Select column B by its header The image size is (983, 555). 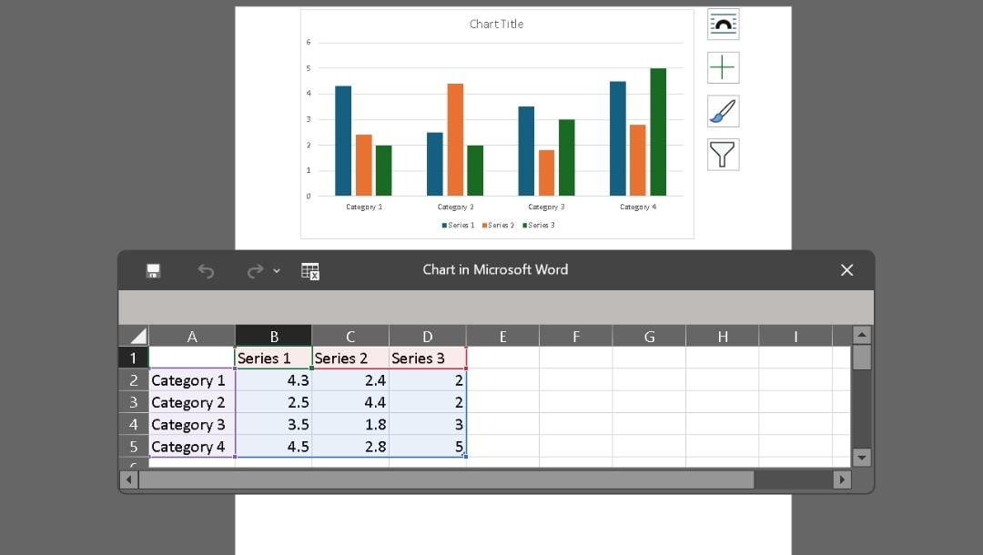tap(273, 335)
